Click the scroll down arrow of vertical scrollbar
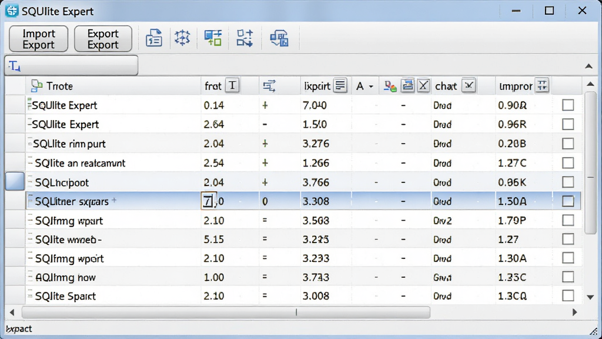Screen dimensions: 602x339 pos(590,297)
